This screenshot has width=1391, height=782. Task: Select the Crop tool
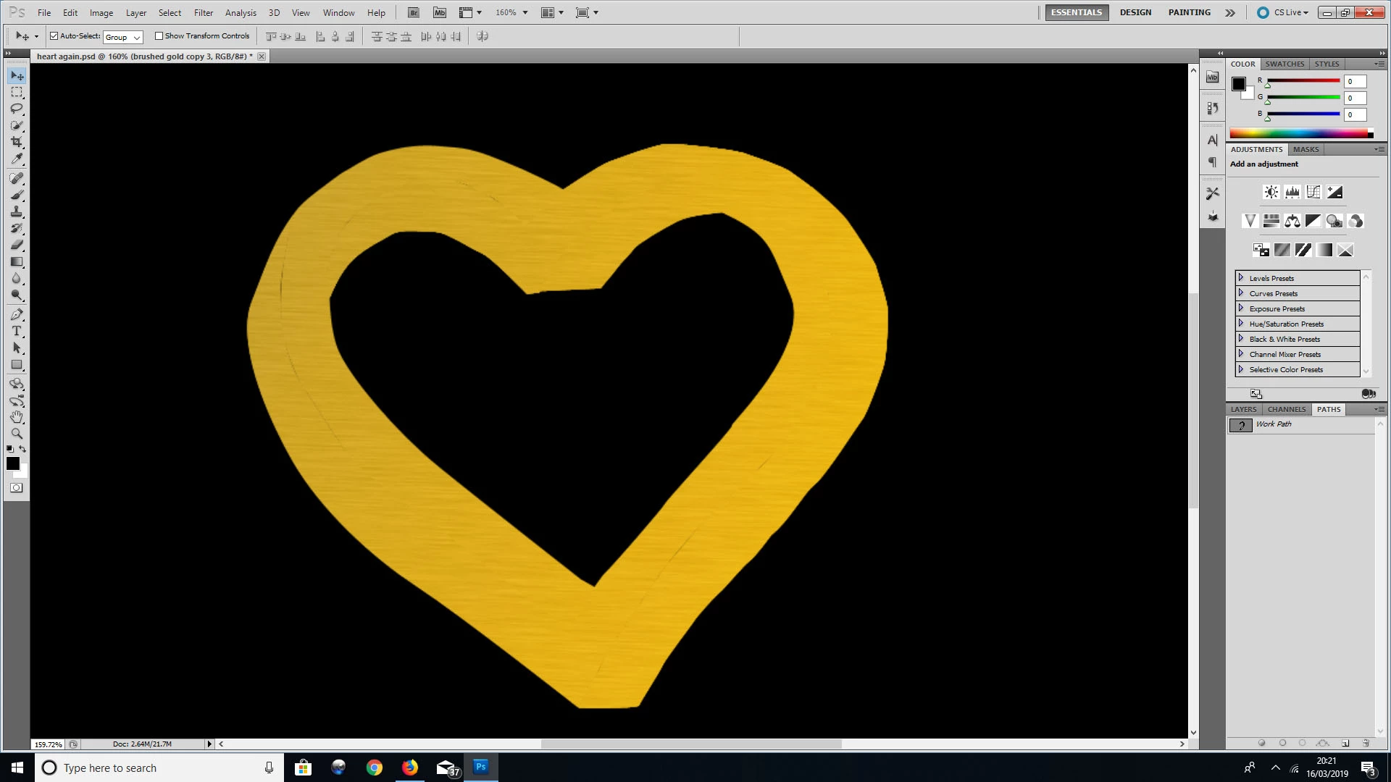pyautogui.click(x=17, y=142)
